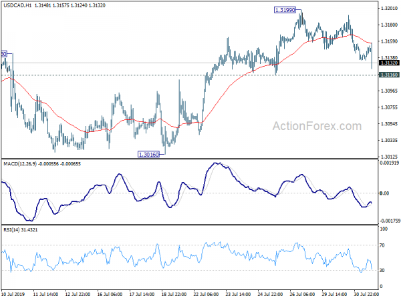Click the MACD(12,26,9) indicator label

point(20,164)
